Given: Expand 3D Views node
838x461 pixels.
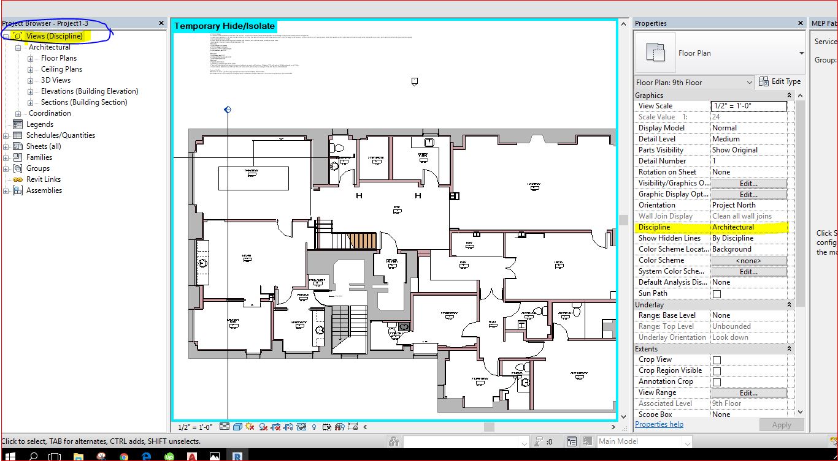Looking at the screenshot, I should tap(30, 81).
